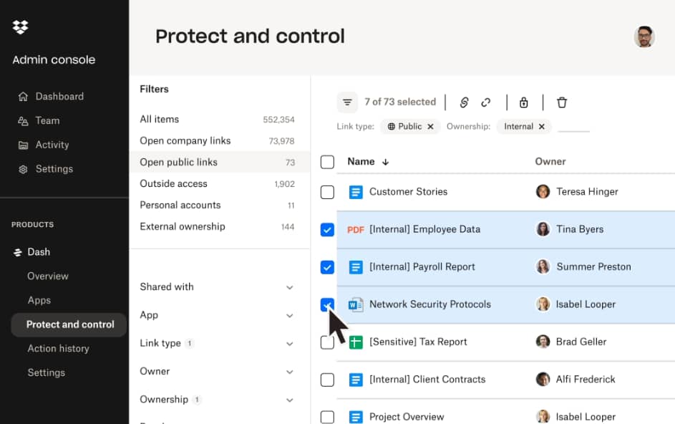Click the Settings gear icon in the sidebar
This screenshot has width=675, height=424.
pos(22,169)
